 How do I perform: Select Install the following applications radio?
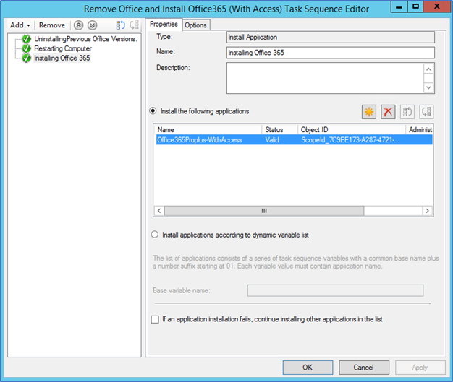[153, 111]
